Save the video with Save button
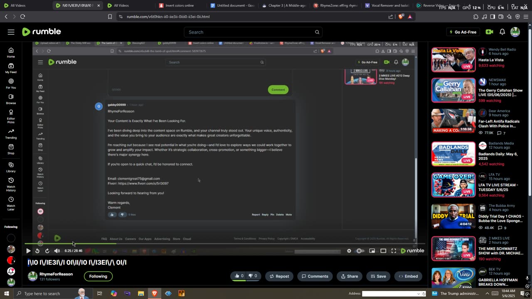Image resolution: width=532 pixels, height=299 pixels. pyautogui.click(x=377, y=276)
